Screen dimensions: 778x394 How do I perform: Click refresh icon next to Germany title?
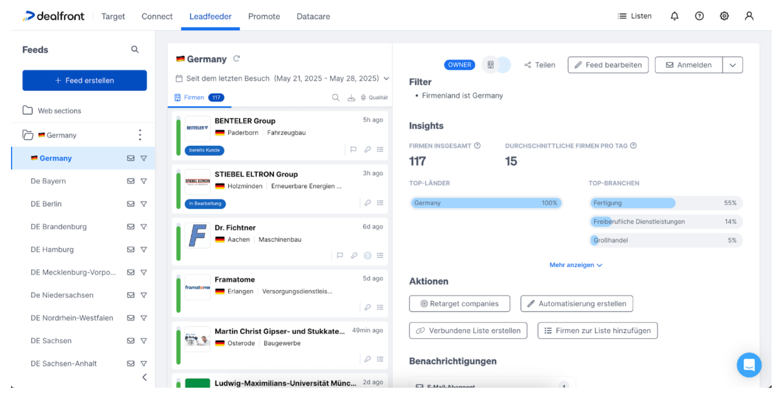point(237,58)
